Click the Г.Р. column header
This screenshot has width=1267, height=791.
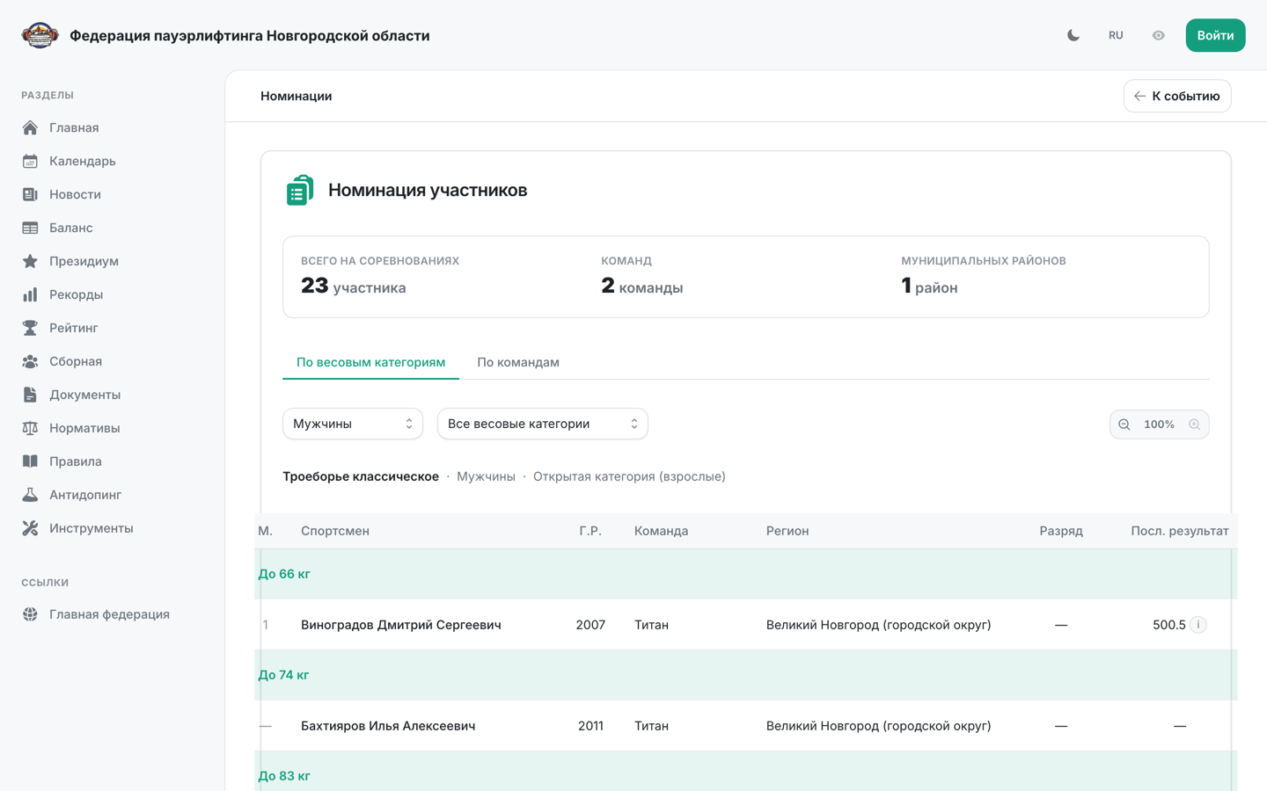590,531
